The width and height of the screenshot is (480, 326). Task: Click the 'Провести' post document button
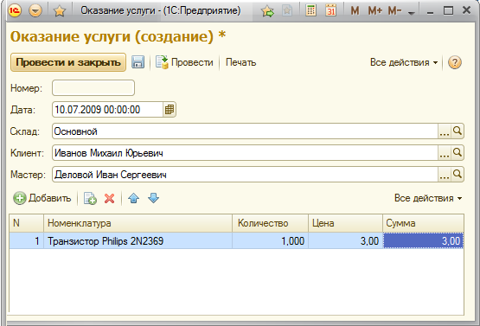tap(184, 62)
